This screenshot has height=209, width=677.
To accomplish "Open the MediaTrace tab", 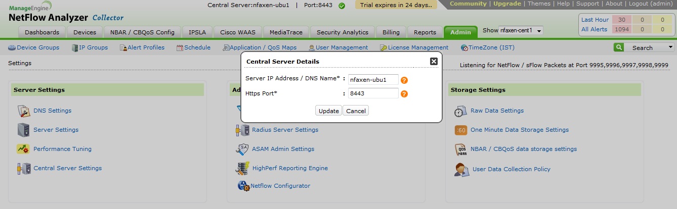I will pyautogui.click(x=286, y=32).
